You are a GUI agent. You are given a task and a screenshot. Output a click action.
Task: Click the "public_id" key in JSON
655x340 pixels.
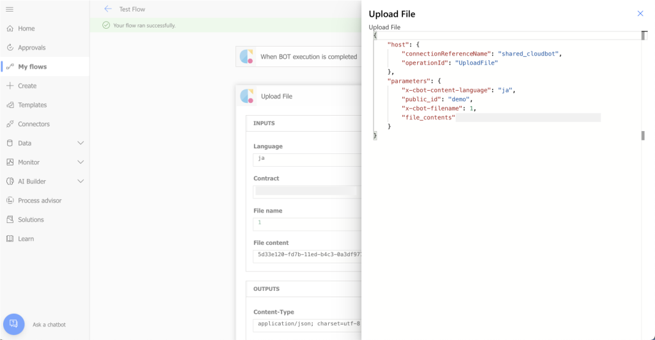pos(421,99)
